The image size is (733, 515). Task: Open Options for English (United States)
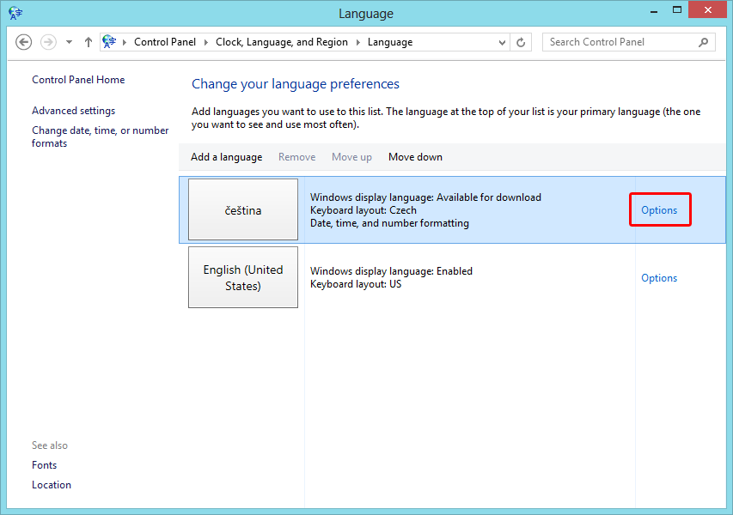[659, 278]
